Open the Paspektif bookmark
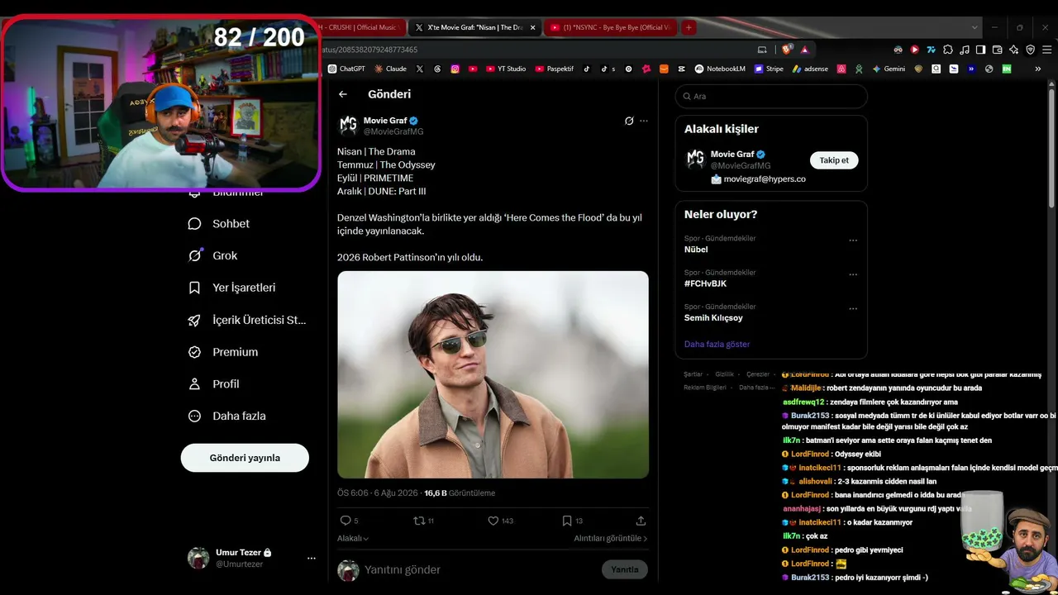 (555, 69)
